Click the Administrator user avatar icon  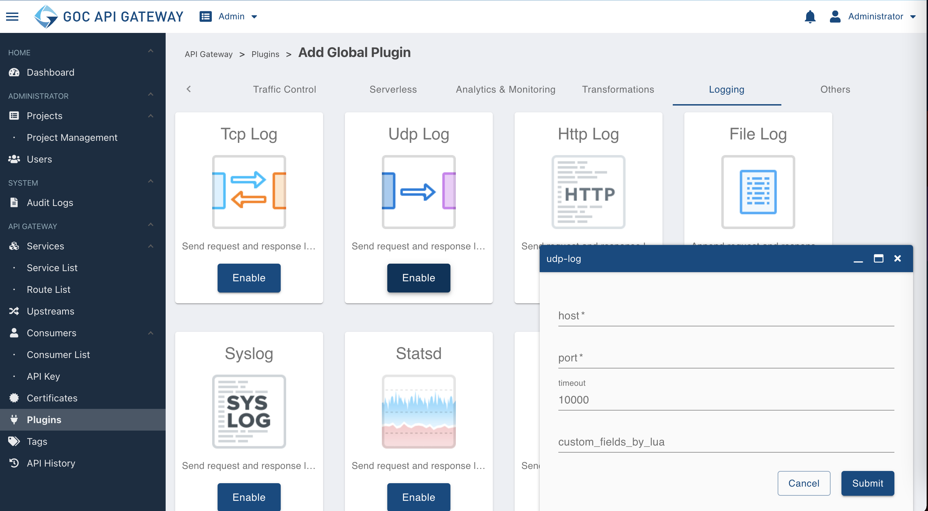(835, 17)
